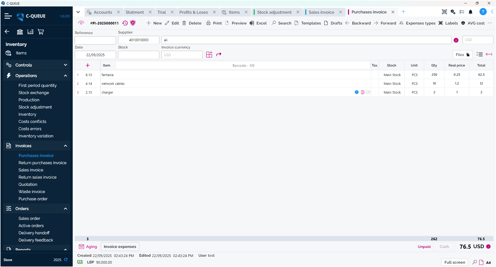Open invoice history clock icon
Image resolution: width=496 pixels, height=267 pixels.
click(x=125, y=23)
